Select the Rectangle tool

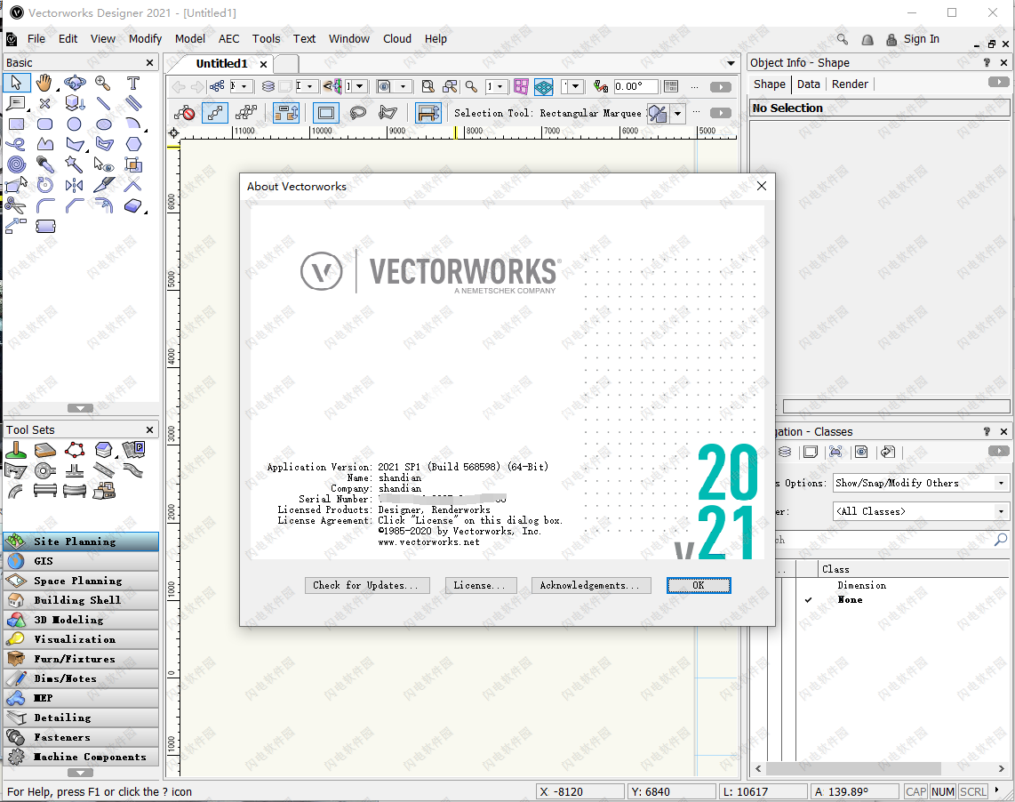[x=15, y=124]
